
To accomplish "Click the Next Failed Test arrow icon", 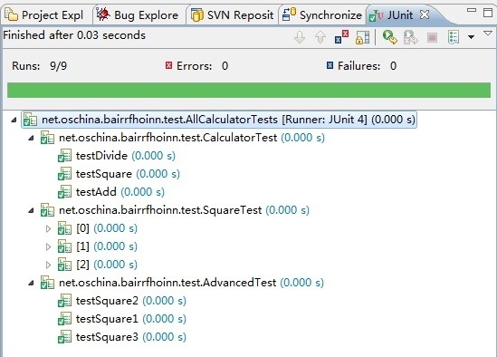I will point(300,37).
